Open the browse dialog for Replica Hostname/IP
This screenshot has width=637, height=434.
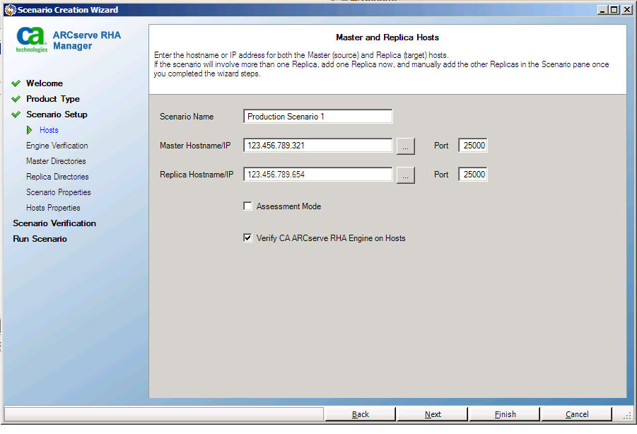click(405, 174)
